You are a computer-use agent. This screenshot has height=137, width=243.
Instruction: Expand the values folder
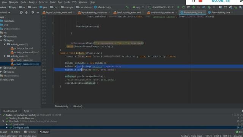2,72
